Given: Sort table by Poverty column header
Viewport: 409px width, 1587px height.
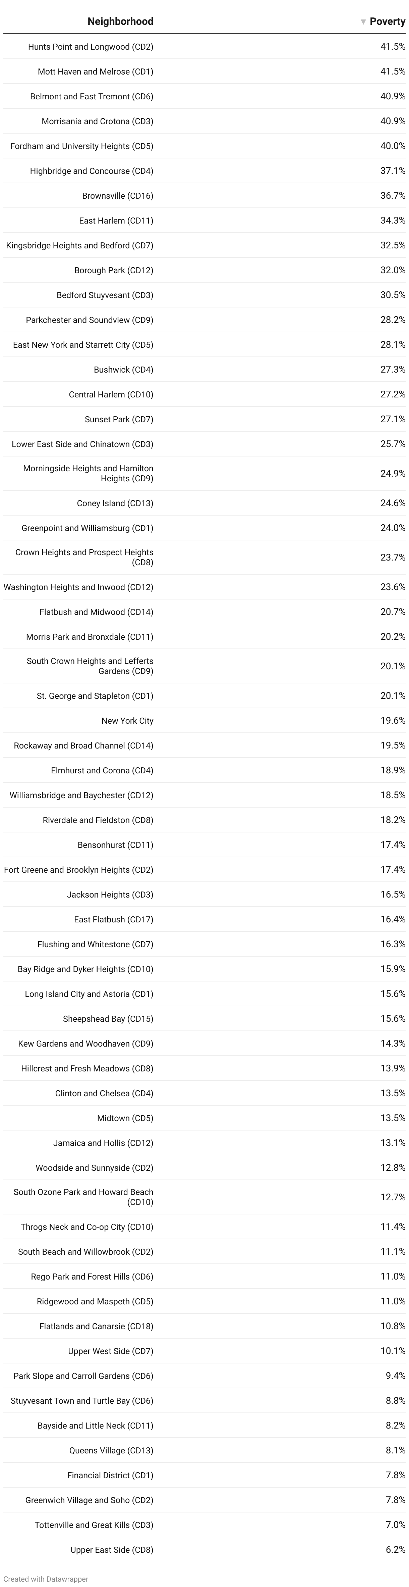Looking at the screenshot, I should [387, 21].
